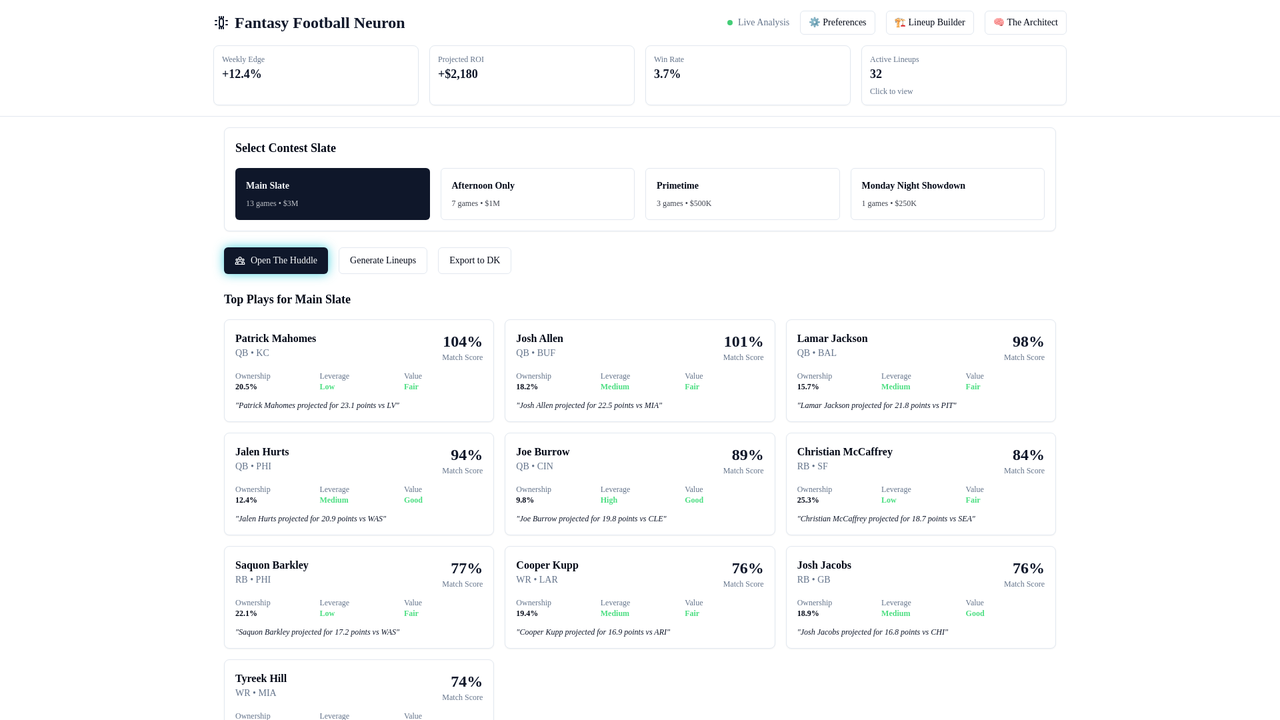Open Preferences

click(837, 23)
